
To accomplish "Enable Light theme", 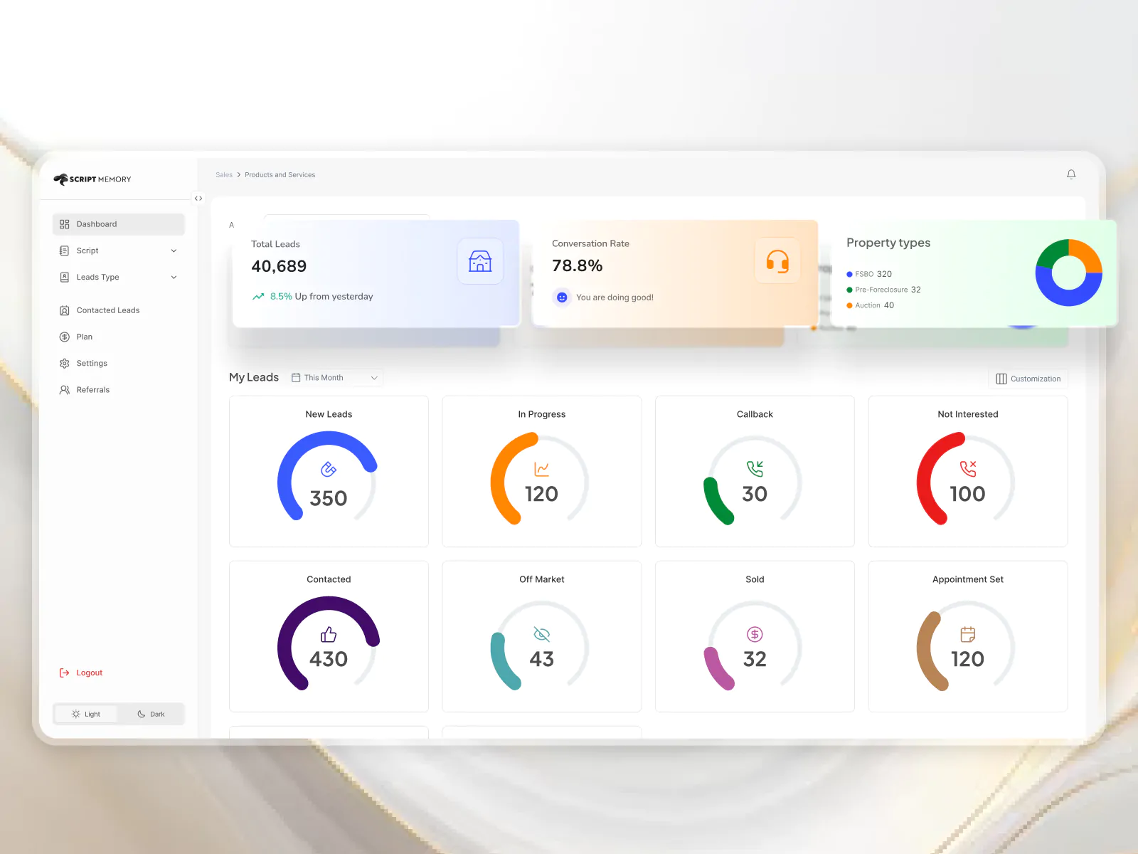I will tap(85, 714).
